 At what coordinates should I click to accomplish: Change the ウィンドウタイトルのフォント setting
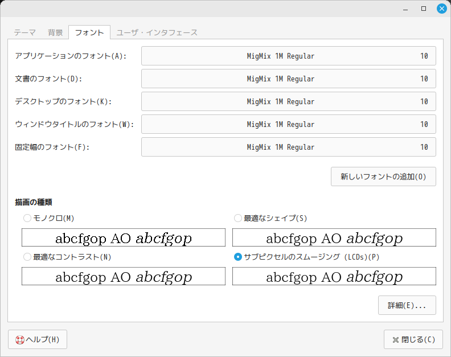coord(288,124)
